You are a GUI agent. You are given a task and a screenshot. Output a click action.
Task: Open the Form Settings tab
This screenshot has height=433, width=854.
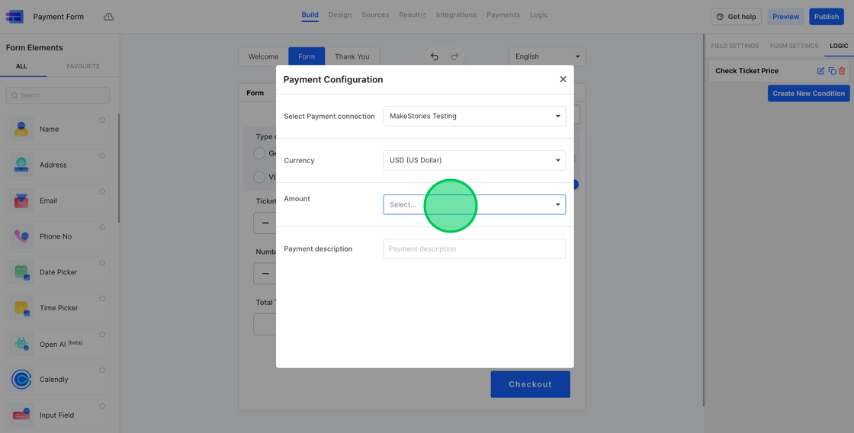(794, 46)
